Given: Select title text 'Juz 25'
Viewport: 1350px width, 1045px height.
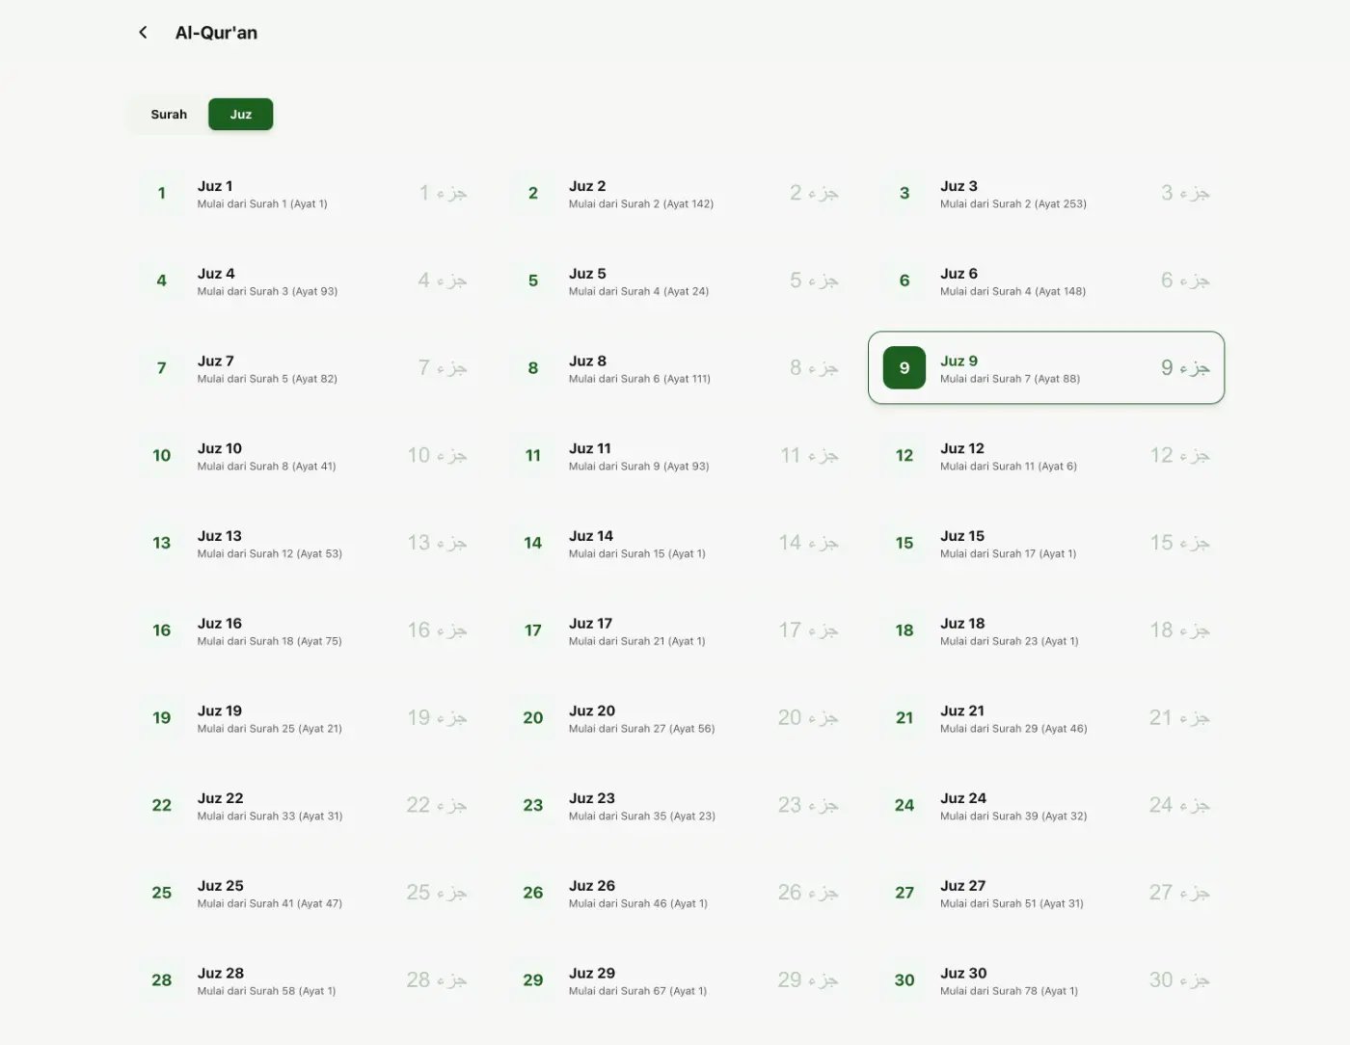Looking at the screenshot, I should [x=221, y=886].
